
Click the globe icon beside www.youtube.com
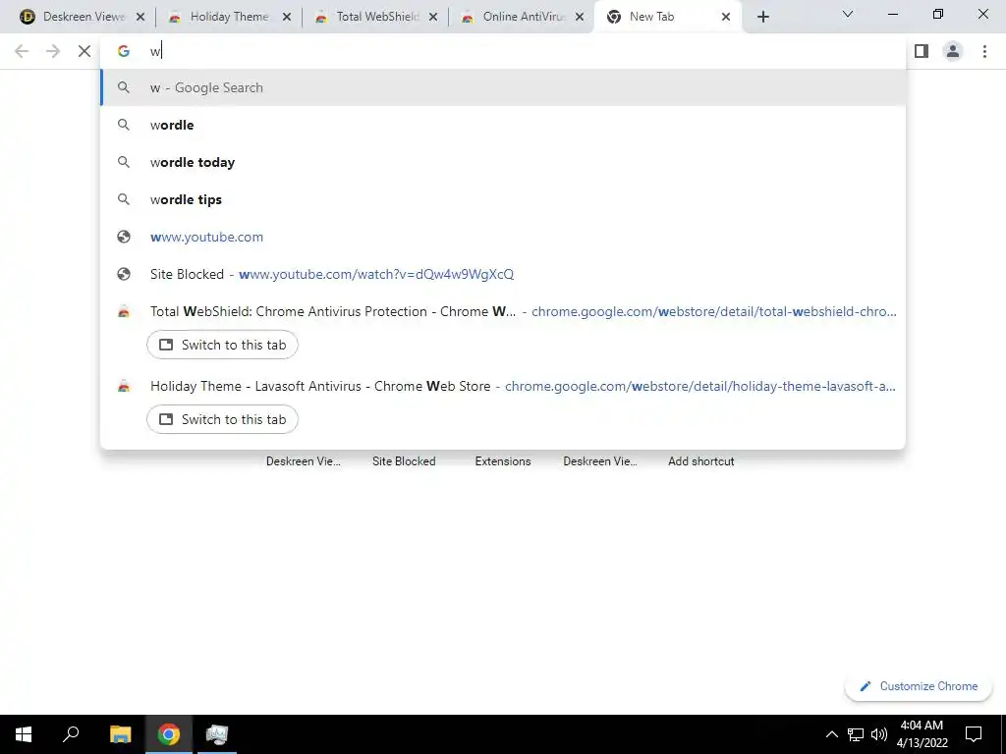tap(123, 237)
